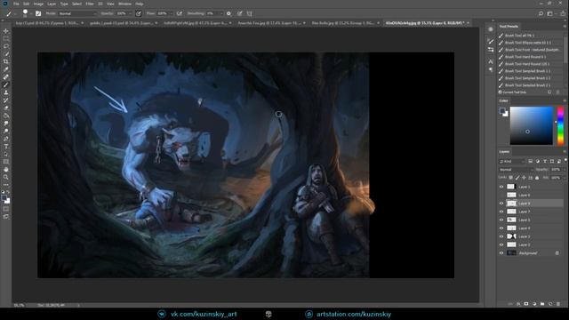Open symmetry paint options icon
Viewport: 569px width, 320px height.
point(250,13)
